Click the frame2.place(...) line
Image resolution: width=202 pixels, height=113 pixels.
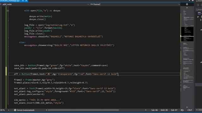tap(51, 83)
